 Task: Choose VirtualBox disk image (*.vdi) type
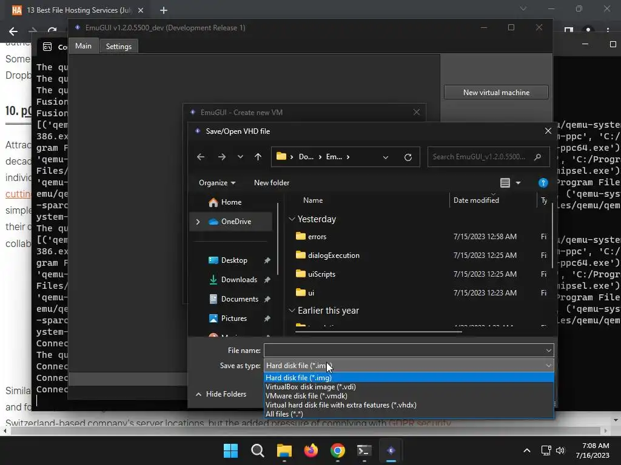[x=409, y=387]
